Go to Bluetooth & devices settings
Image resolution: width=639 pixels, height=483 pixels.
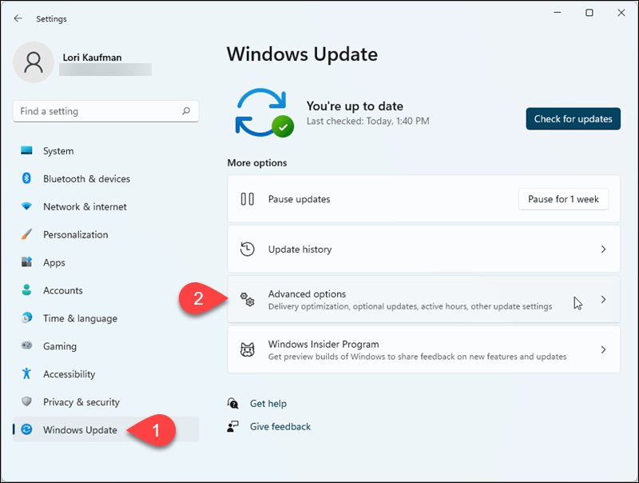(x=106, y=178)
